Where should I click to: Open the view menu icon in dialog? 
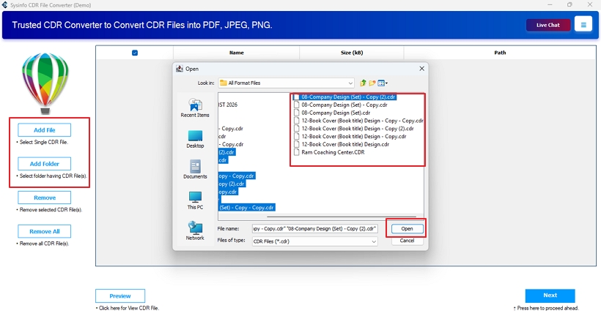pyautogui.click(x=383, y=83)
